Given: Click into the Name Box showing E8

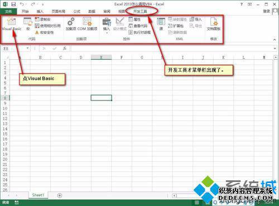Looking at the screenshot, I should click(14, 49).
